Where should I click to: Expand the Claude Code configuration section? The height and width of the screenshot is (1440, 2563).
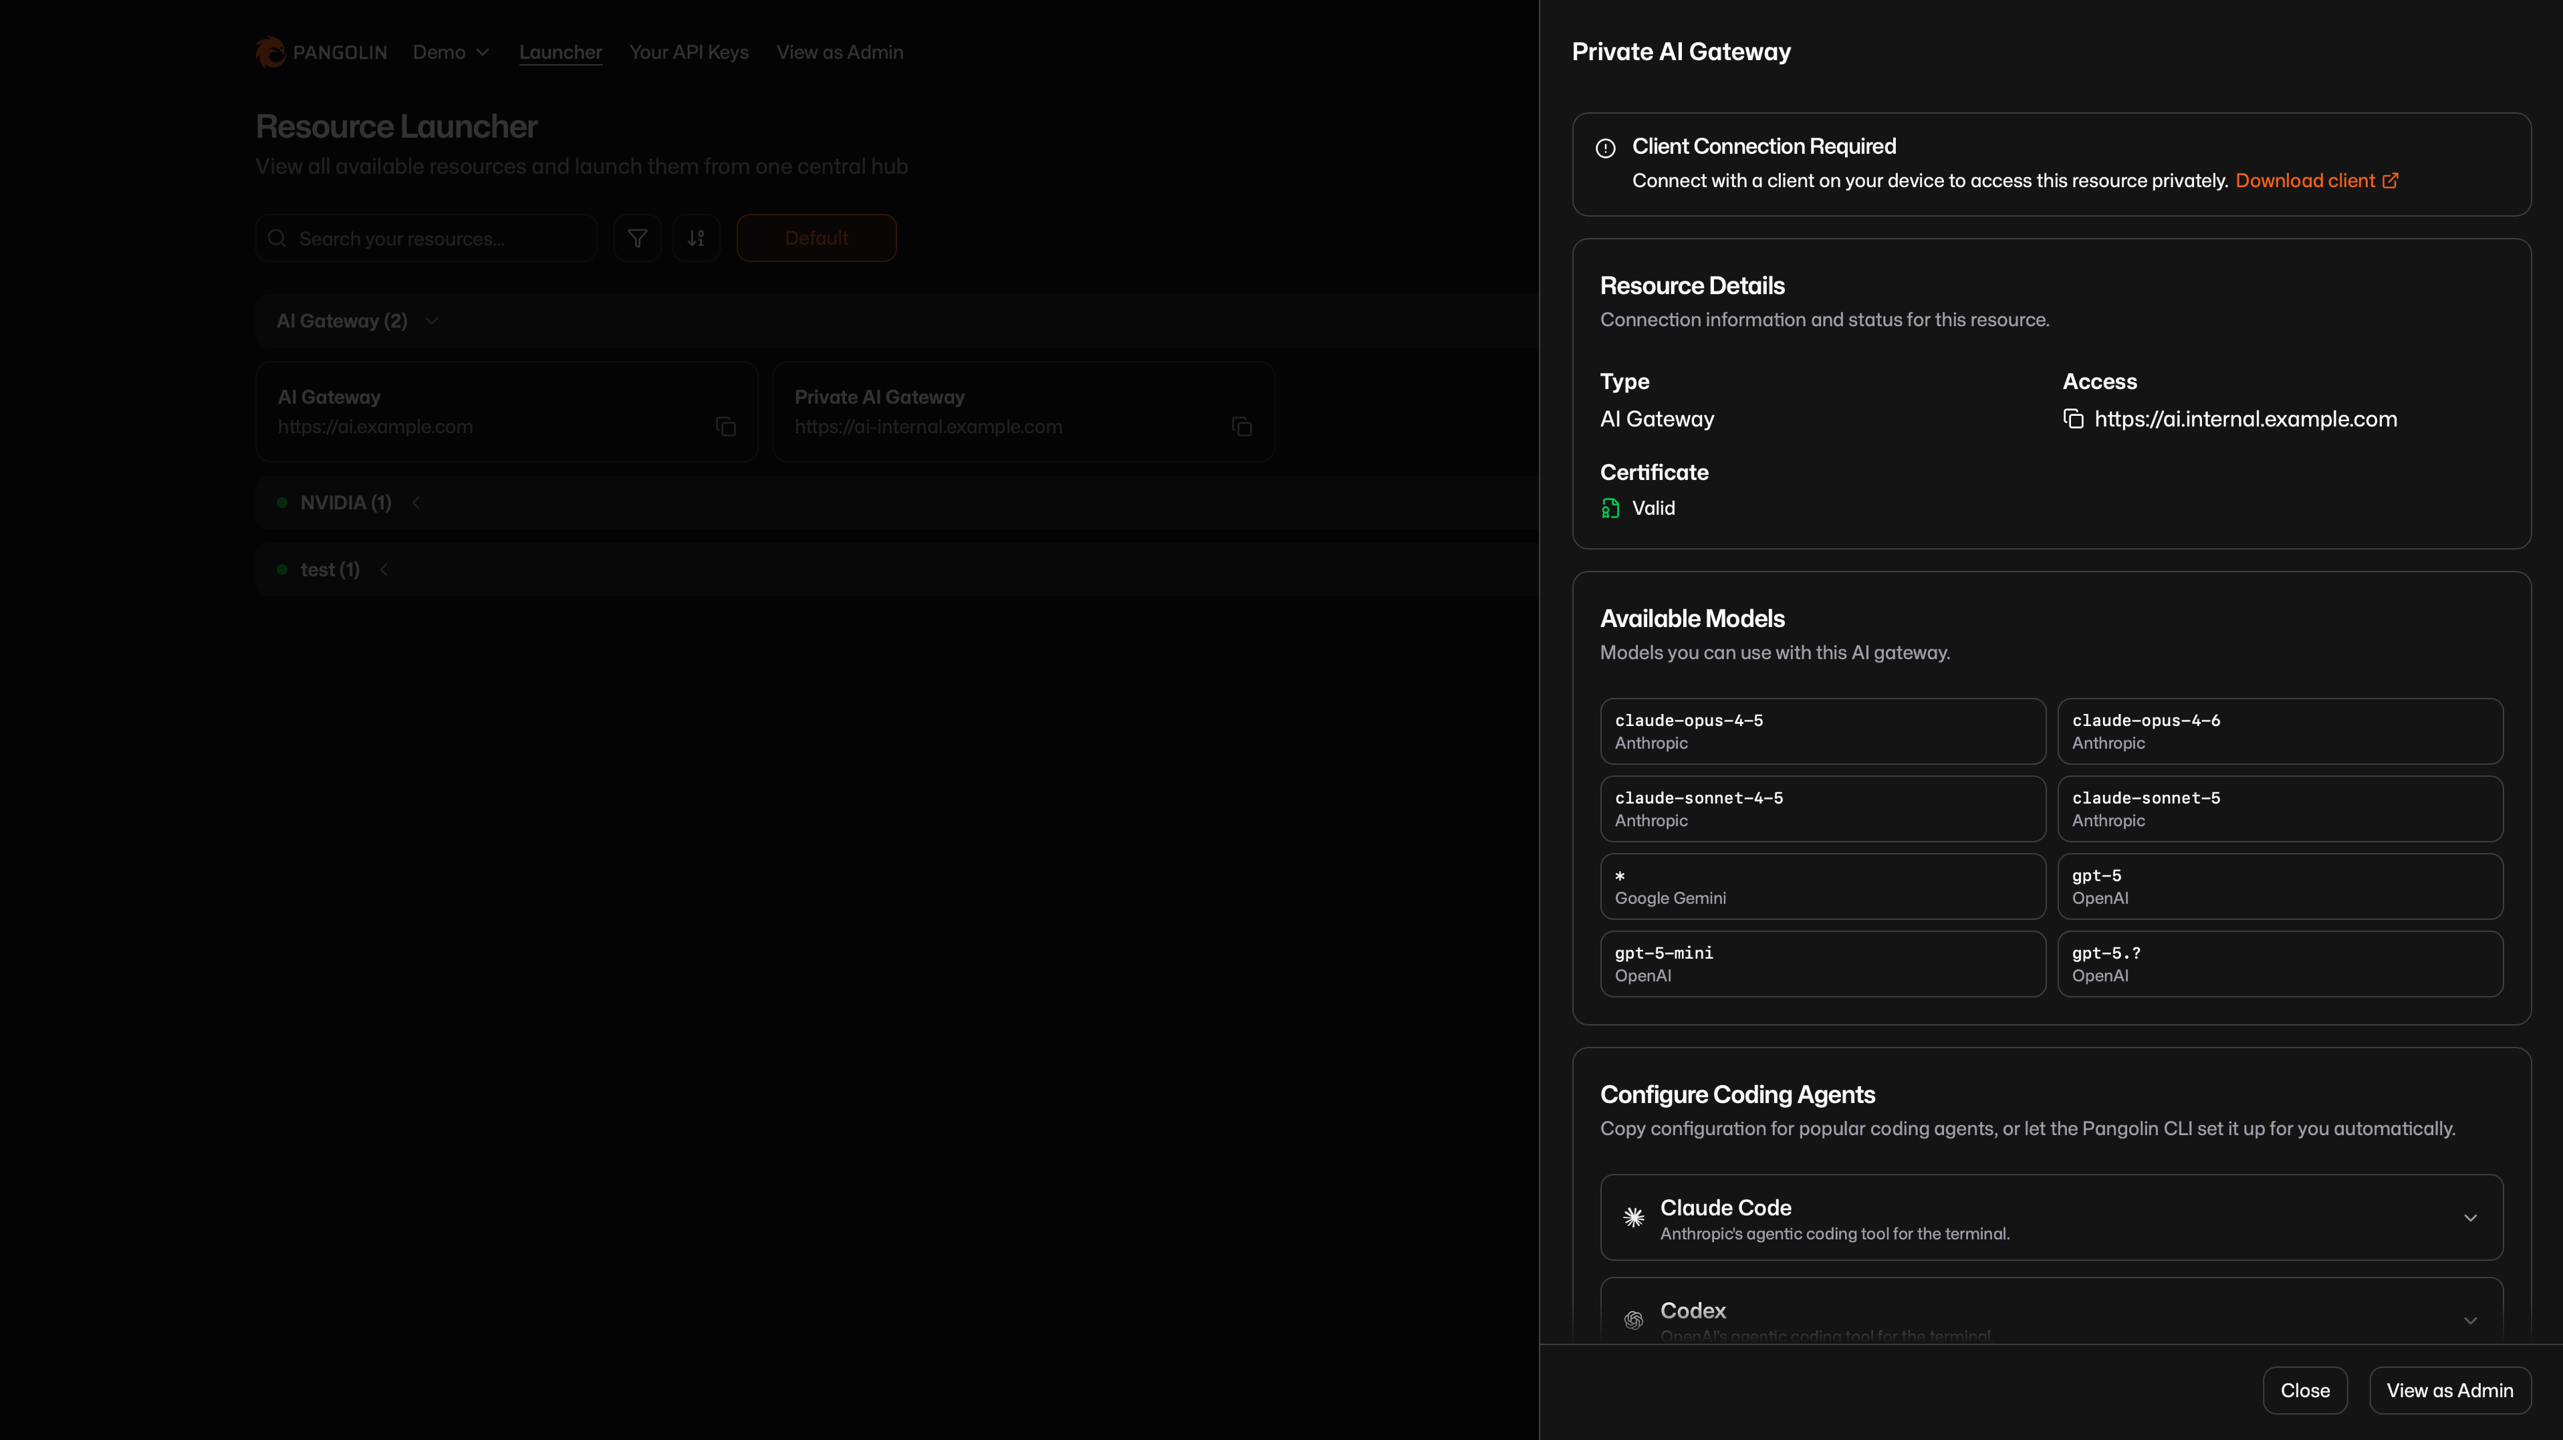pyautogui.click(x=2469, y=1217)
